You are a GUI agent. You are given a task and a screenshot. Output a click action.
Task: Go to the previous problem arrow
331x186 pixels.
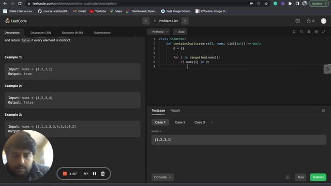pyautogui.click(x=146, y=21)
